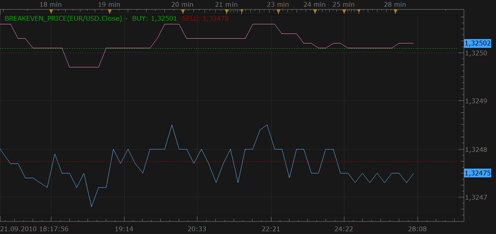The height and width of the screenshot is (234, 496).
Task: Click the 1,3248 price axis label
Action: coord(476,149)
